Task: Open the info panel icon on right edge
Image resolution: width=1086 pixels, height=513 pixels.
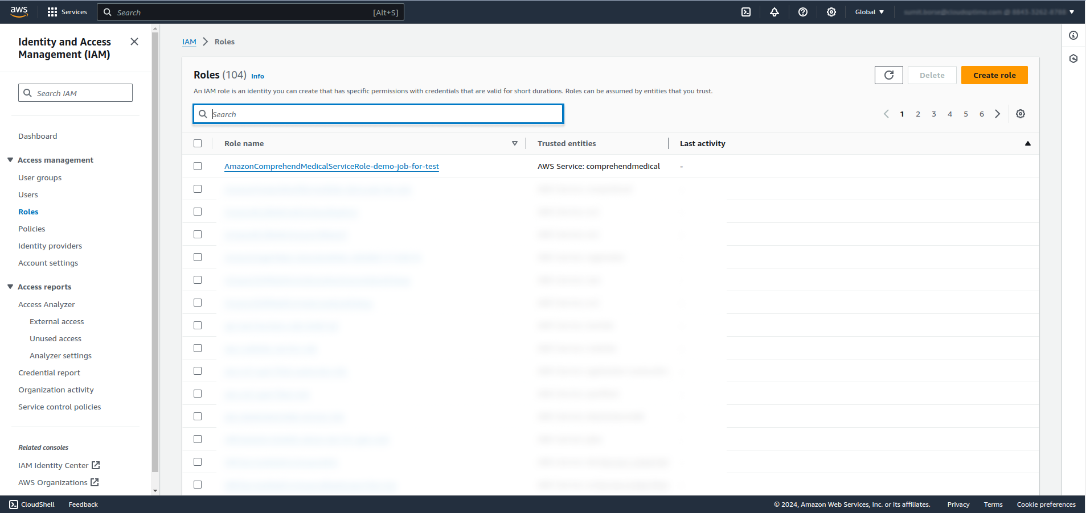Action: tap(1073, 35)
